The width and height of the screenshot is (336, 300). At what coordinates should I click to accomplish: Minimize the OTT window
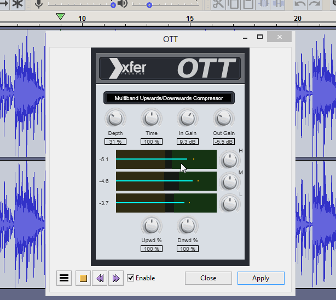245,37
